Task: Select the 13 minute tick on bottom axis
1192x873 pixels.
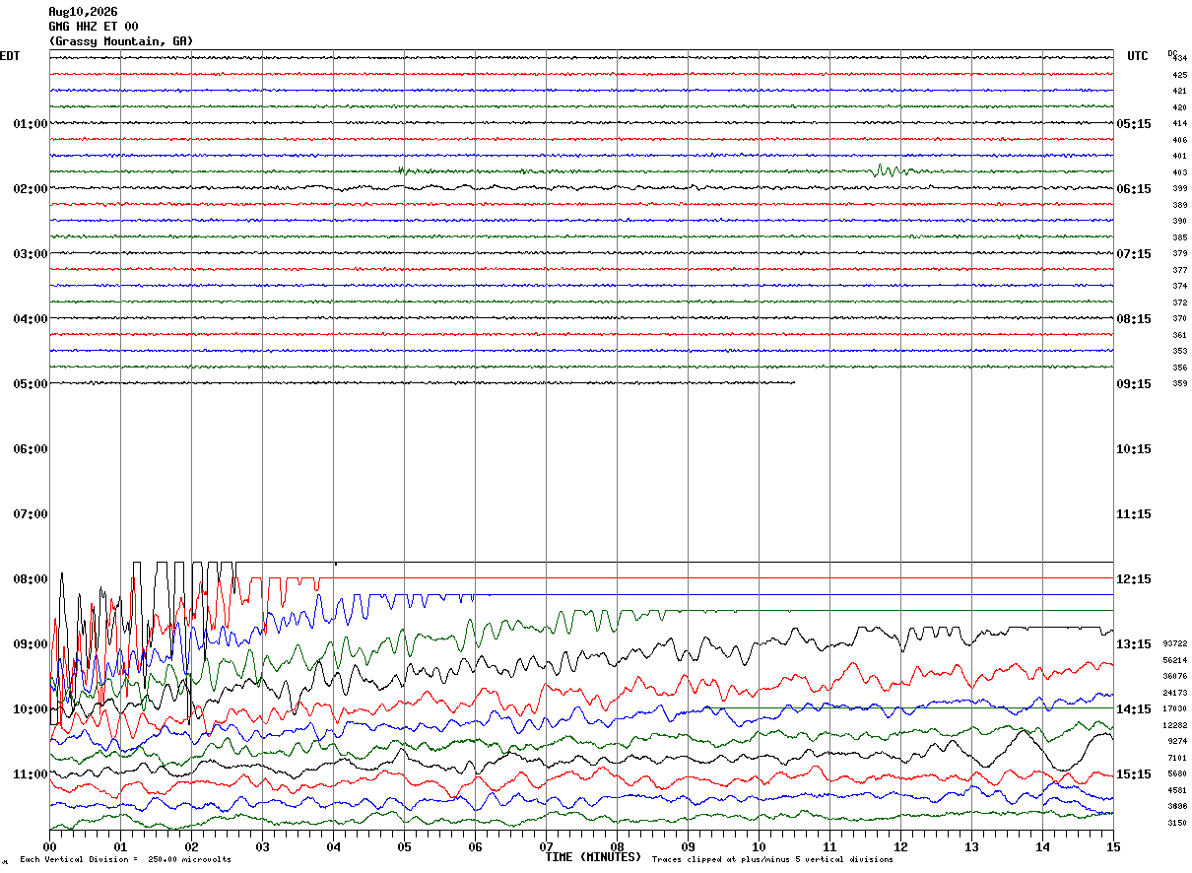Action: click(971, 846)
